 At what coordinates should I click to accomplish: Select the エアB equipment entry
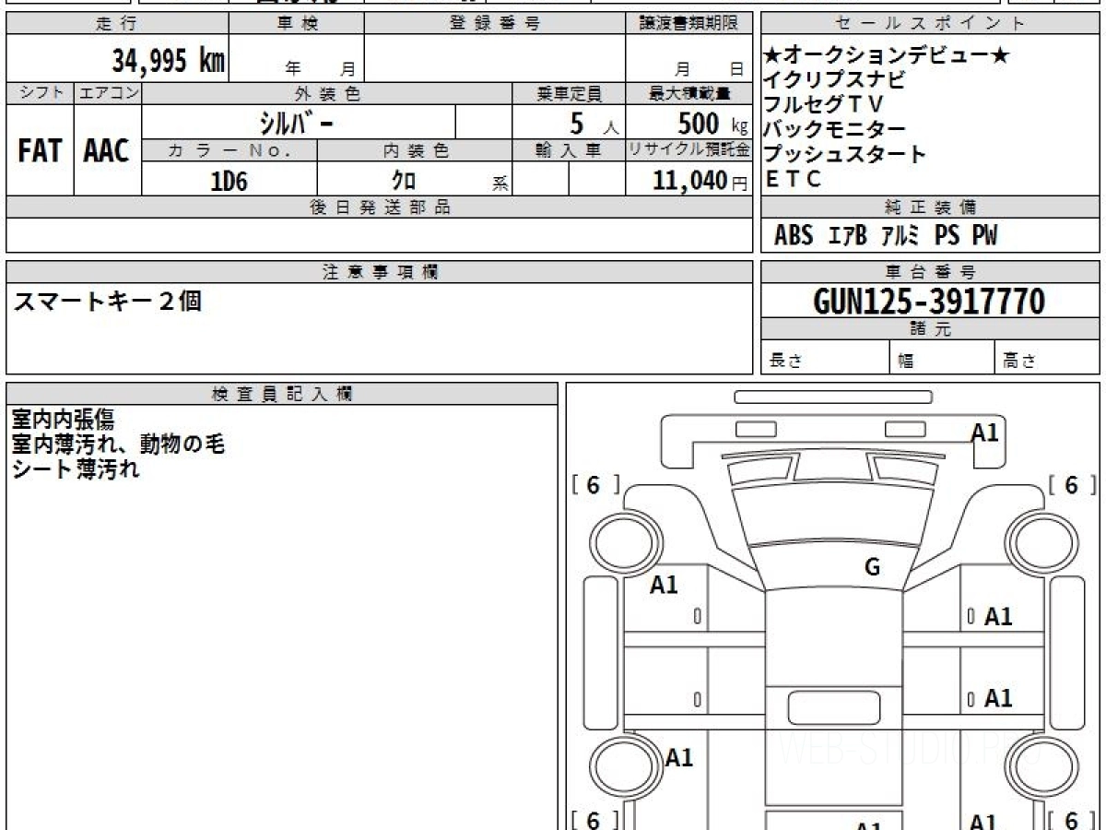848,236
